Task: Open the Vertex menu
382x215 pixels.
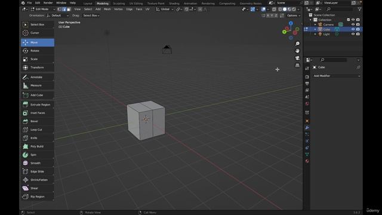Action: point(118,10)
